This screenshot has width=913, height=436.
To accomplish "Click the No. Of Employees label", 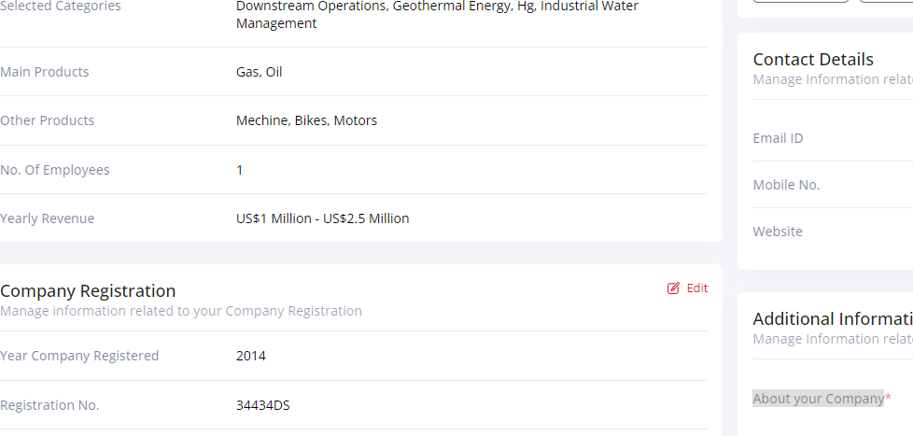I will [55, 170].
